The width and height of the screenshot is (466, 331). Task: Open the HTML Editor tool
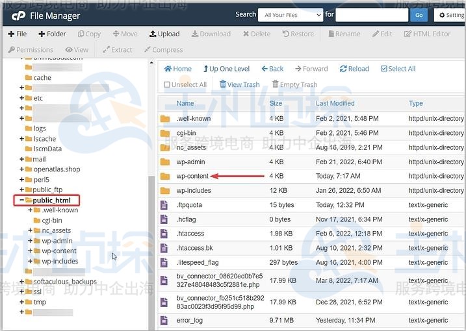(408, 34)
